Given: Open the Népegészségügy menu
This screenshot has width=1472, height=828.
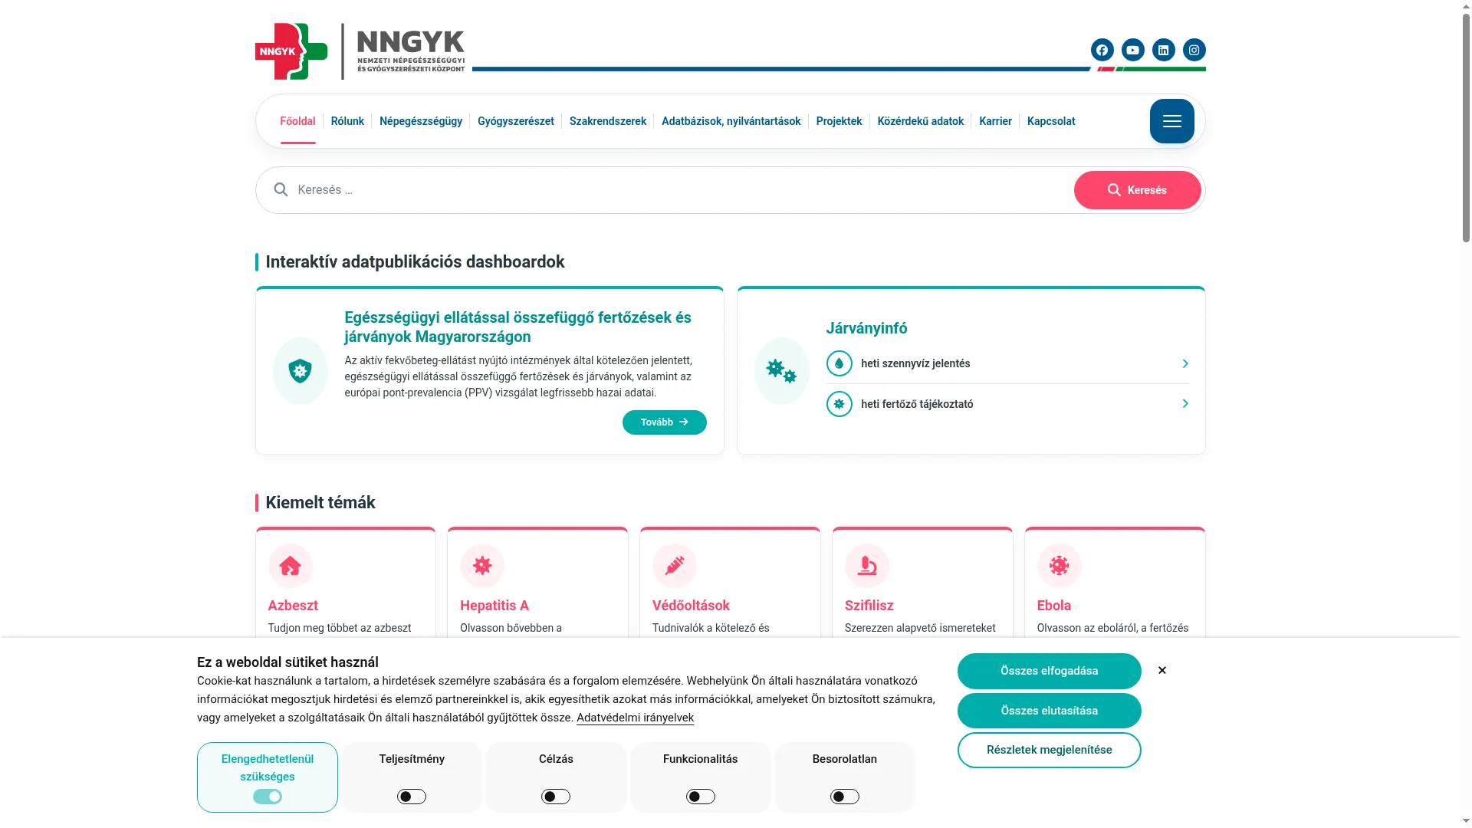Looking at the screenshot, I should pyautogui.click(x=421, y=121).
